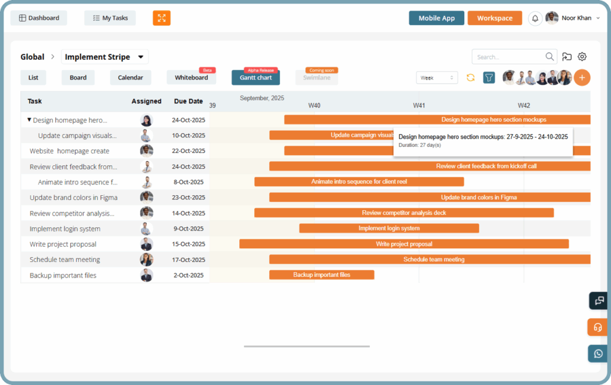Viewport: 611px width, 385px height.
Task: Click the Mobile App button
Action: pyautogui.click(x=436, y=18)
